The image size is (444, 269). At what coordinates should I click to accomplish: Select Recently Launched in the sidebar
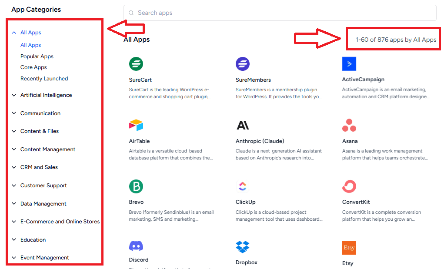pyautogui.click(x=44, y=78)
